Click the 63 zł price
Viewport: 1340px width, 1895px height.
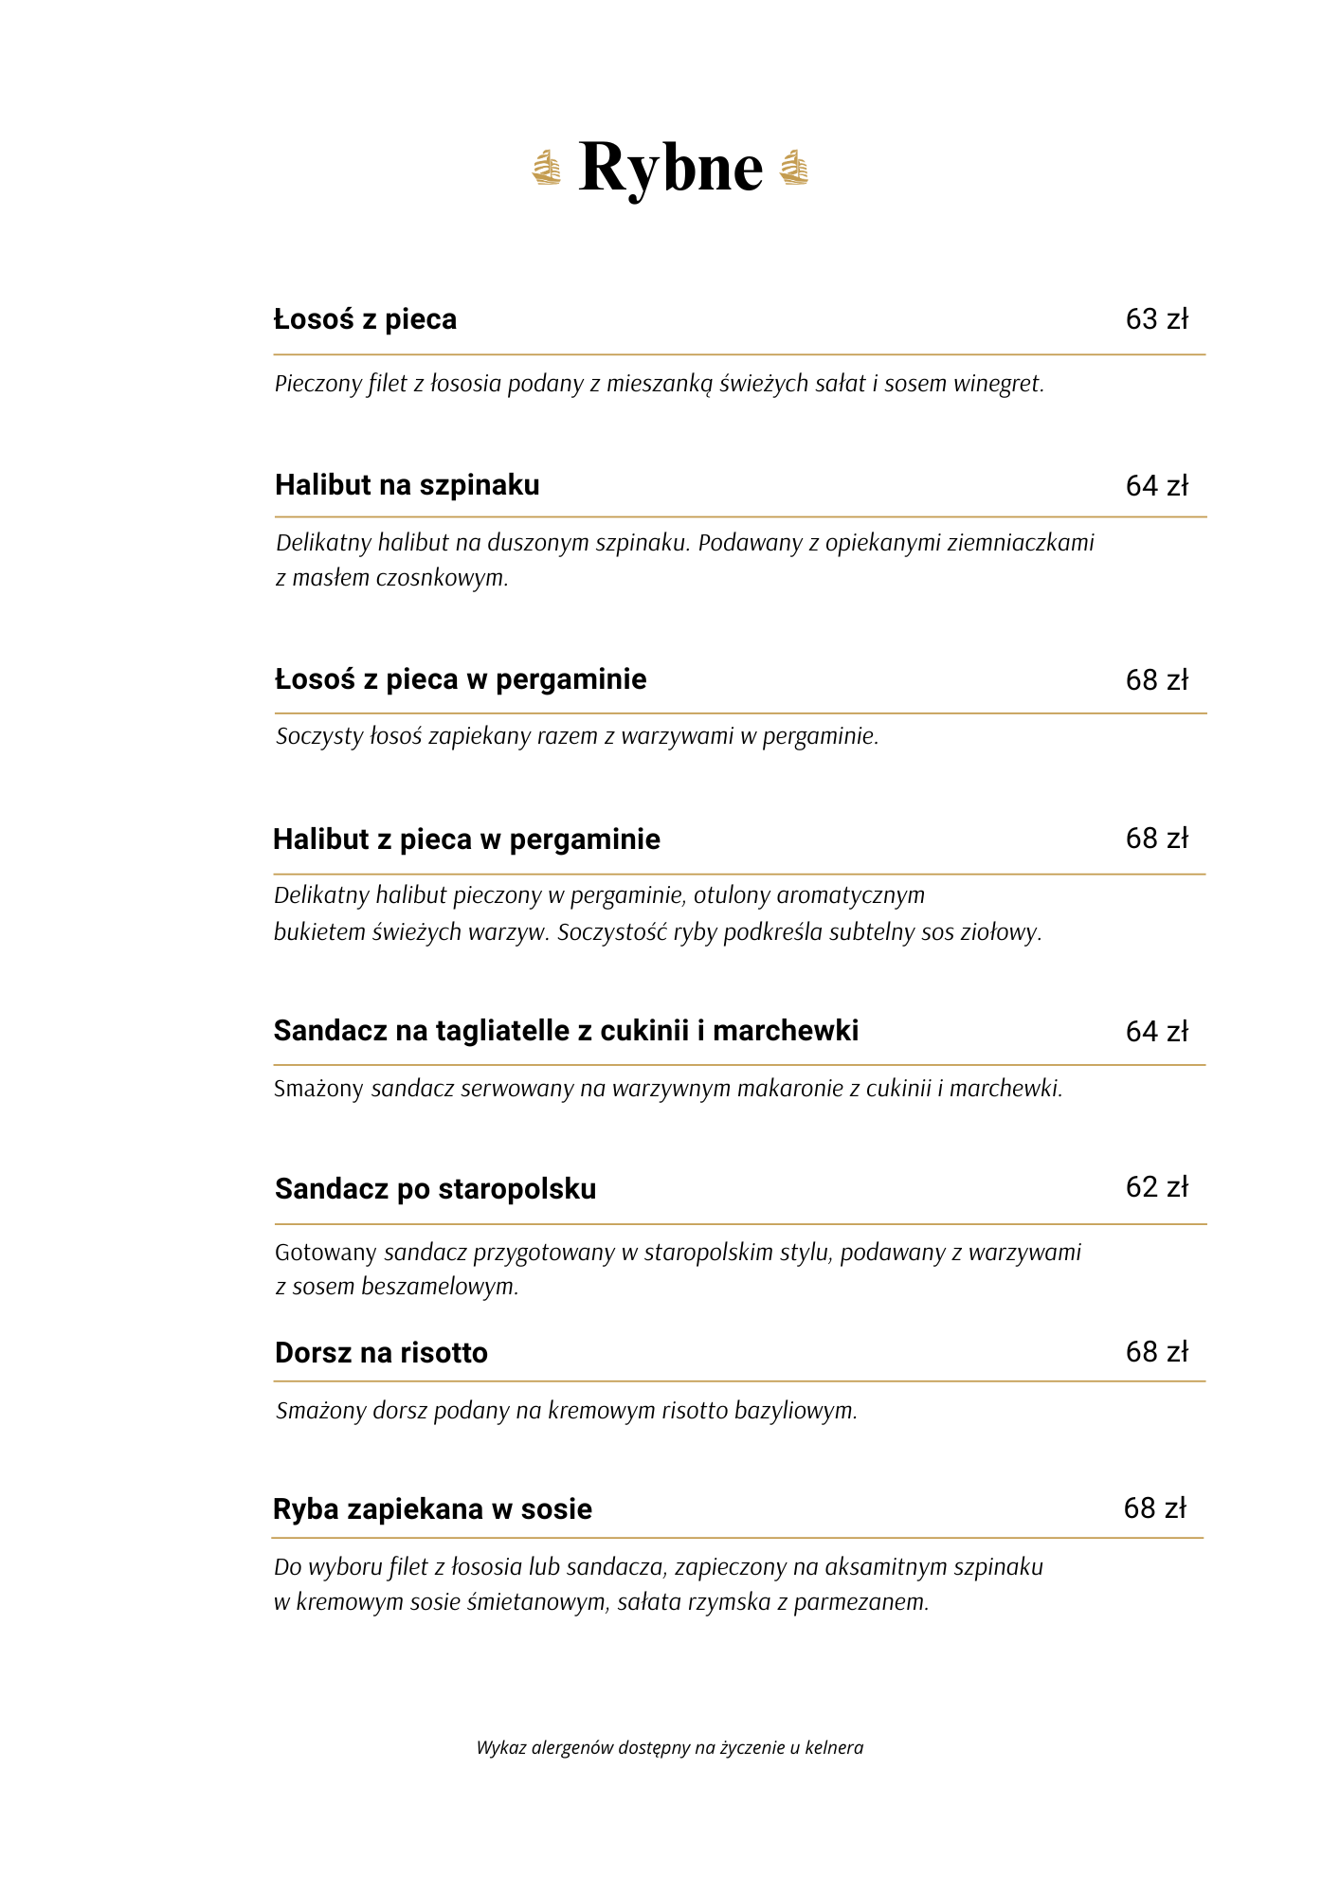[x=1156, y=319]
